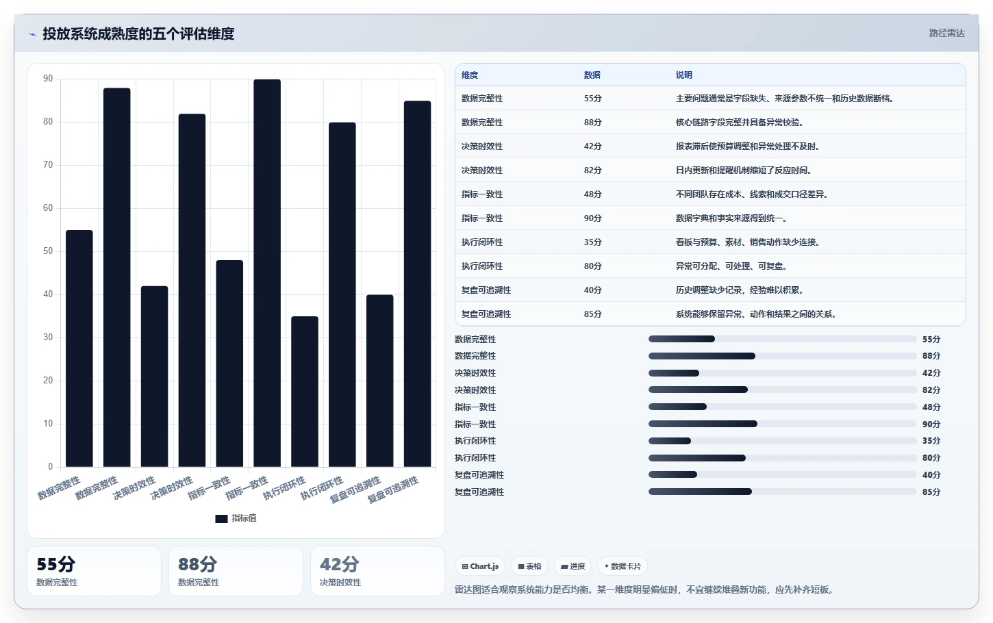Click table text 系统能够保留异常、动作和结果之间的关系。
The width and height of the screenshot is (993, 623).
tap(756, 314)
